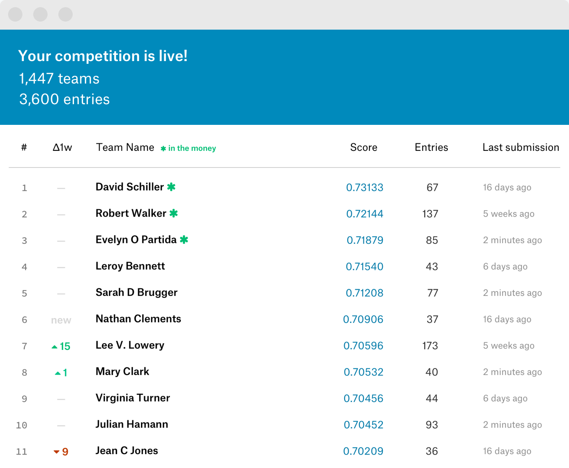Click the 'new' badge on rank 6
The image size is (569, 468).
click(61, 320)
